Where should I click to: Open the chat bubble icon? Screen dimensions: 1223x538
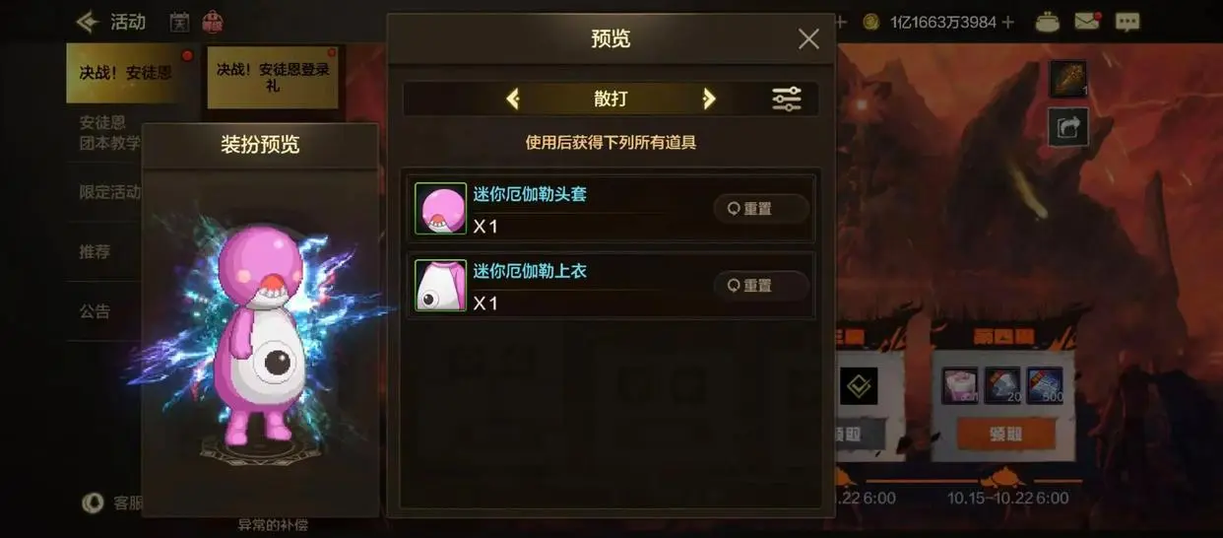click(x=1127, y=22)
